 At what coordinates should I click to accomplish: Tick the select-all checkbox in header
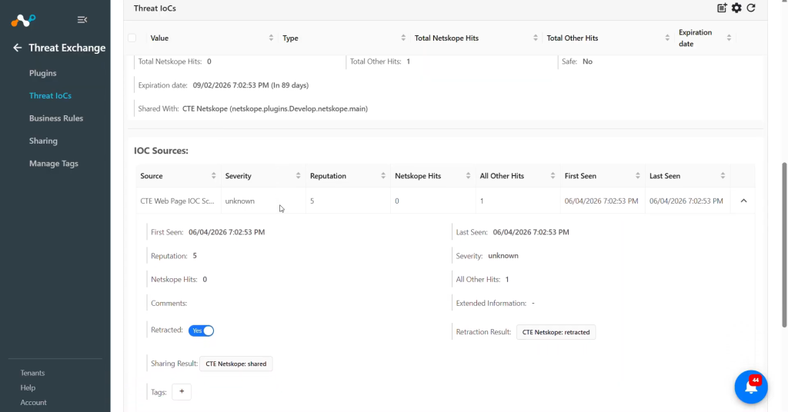132,38
